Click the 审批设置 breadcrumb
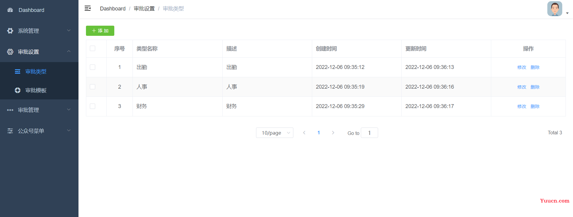Viewport: 573px width, 217px height. (x=144, y=9)
